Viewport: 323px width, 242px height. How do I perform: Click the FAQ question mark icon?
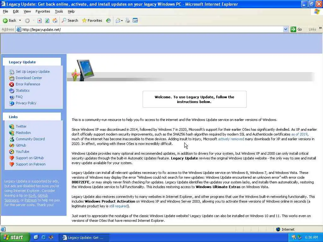(12, 97)
